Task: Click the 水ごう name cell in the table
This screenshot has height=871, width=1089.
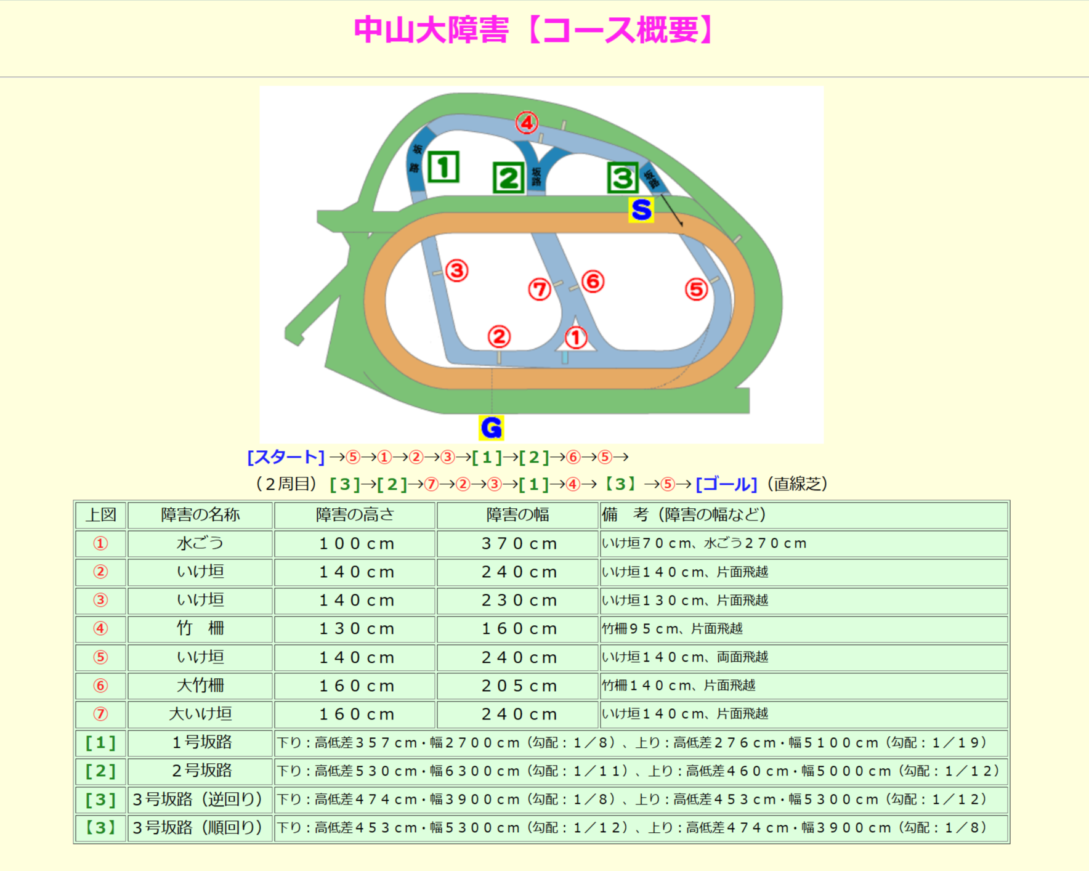Action: pos(200,543)
